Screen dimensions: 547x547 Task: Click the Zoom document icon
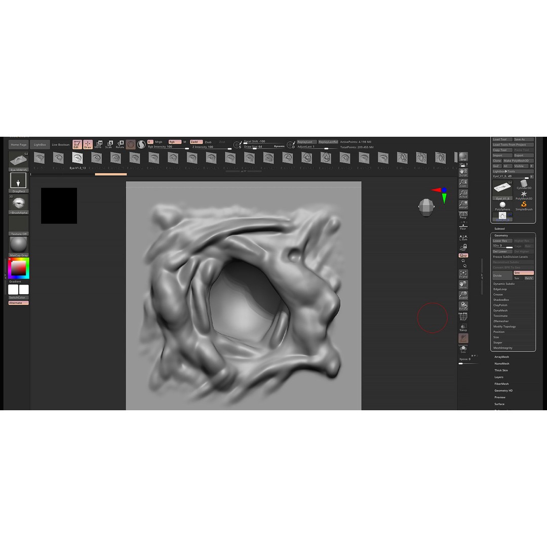tap(463, 183)
